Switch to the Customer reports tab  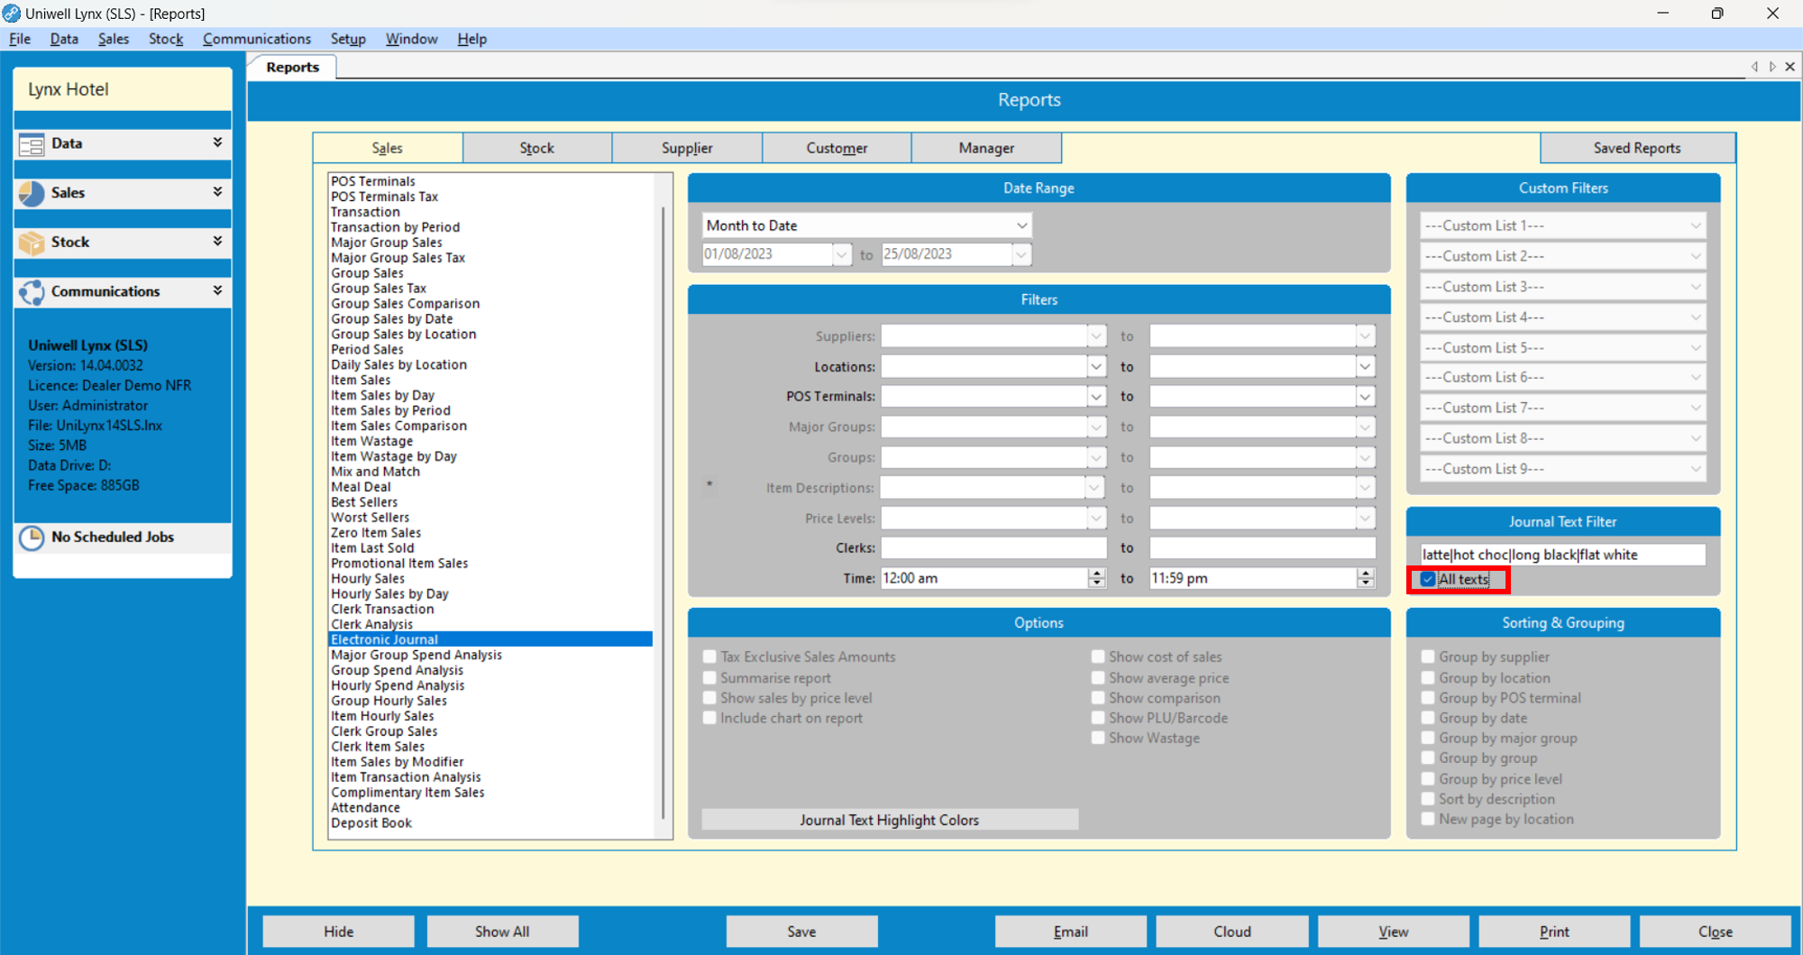[837, 148]
